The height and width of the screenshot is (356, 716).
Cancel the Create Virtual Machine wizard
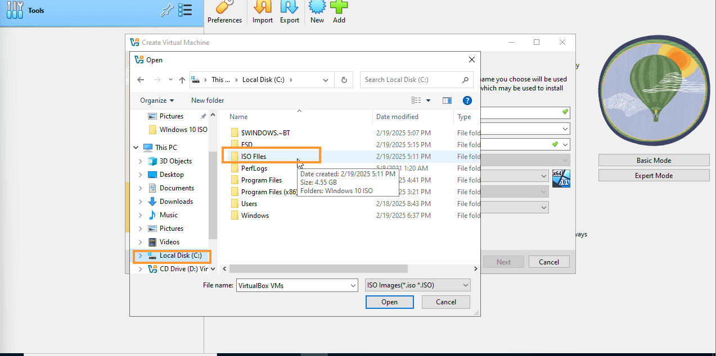coord(549,262)
